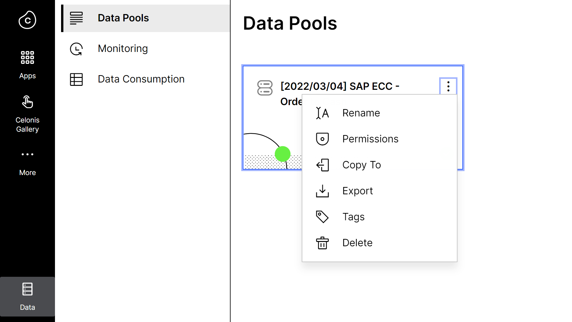Viewport: 572px width, 322px height.
Task: Click the Data Pools page heading
Action: [290, 23]
